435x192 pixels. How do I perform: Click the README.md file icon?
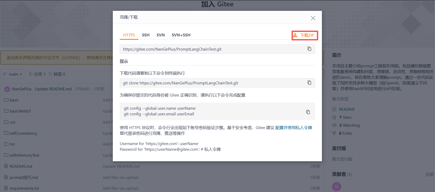pyautogui.click(x=6, y=166)
